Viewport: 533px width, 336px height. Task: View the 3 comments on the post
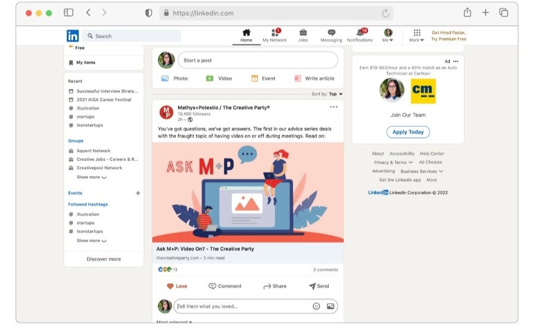click(x=326, y=270)
